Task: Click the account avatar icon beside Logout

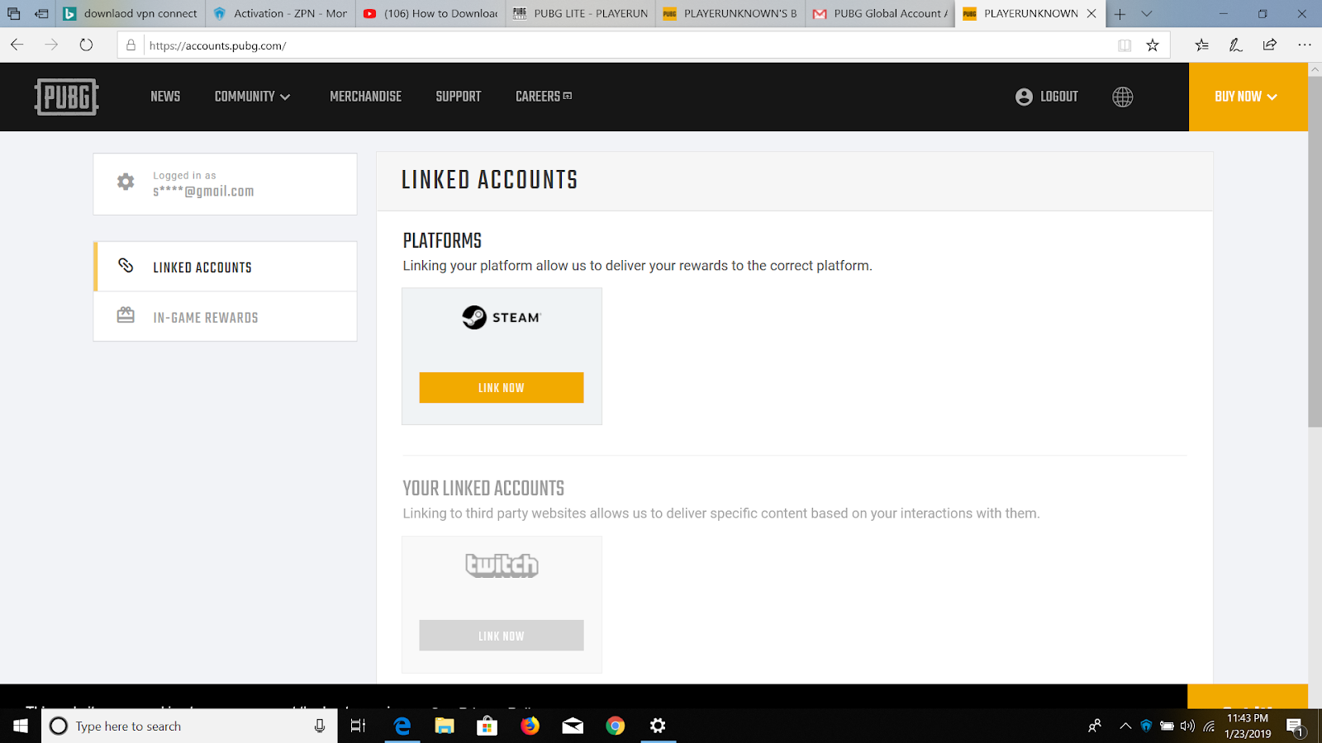Action: pos(1024,97)
